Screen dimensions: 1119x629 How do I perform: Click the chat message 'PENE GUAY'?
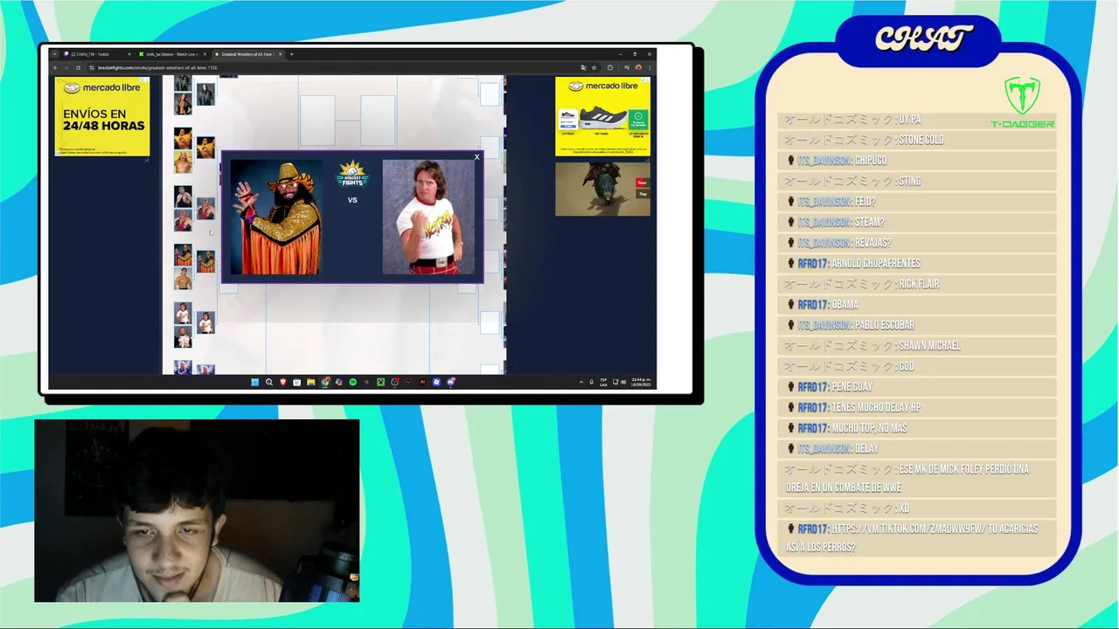coord(851,387)
